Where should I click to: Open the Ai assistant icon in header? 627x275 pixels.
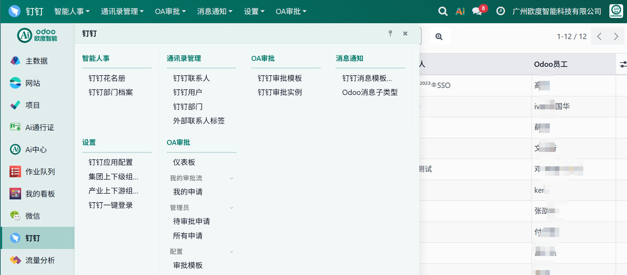tap(460, 11)
